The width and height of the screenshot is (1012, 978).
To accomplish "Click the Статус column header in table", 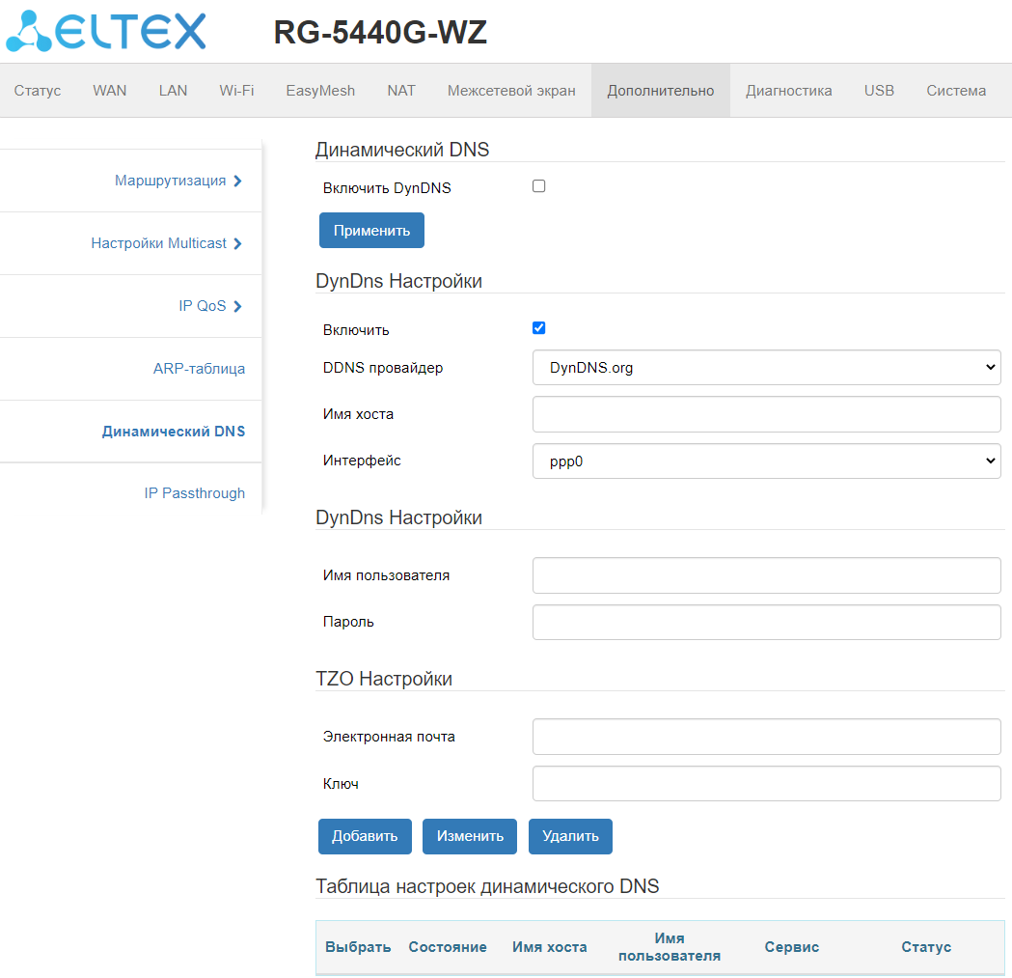I will coord(926,946).
